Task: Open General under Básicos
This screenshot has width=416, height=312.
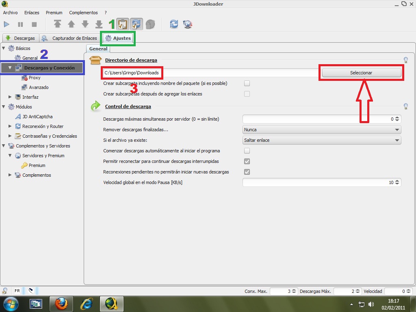Action: tap(26, 58)
